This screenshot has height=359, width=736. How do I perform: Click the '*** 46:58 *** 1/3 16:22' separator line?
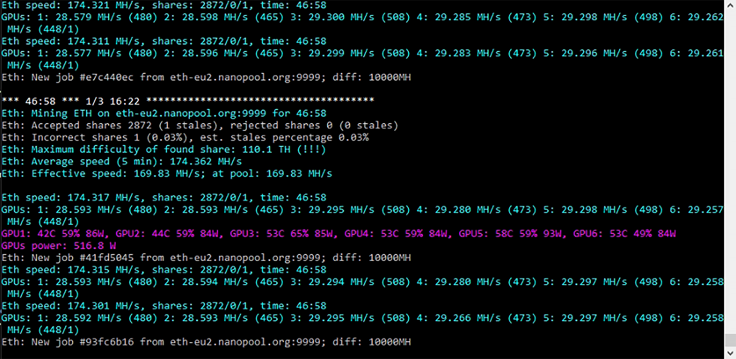click(x=188, y=101)
